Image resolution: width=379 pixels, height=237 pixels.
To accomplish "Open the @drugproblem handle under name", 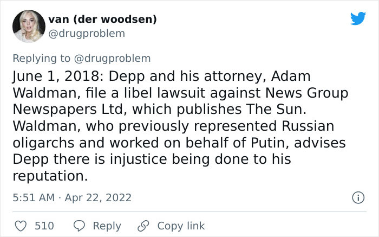I will tap(87, 34).
